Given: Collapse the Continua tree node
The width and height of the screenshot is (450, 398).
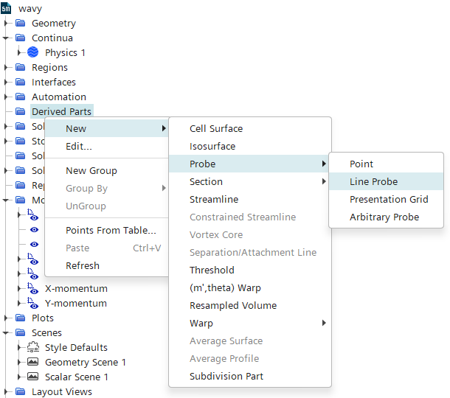Looking at the screenshot, I should tap(7, 38).
